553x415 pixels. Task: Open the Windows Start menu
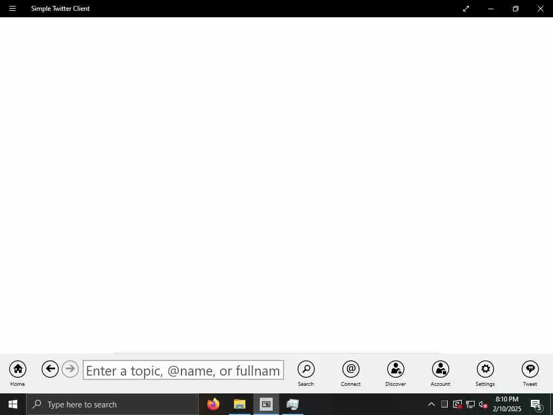[13, 404]
